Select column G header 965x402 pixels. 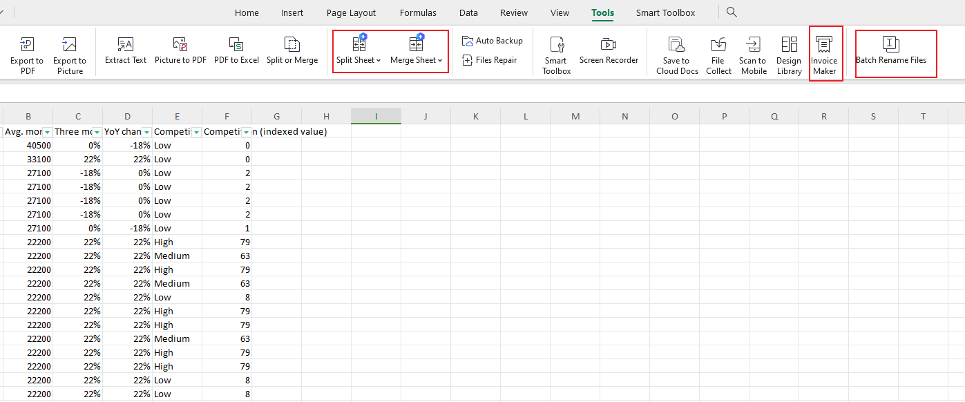(276, 117)
